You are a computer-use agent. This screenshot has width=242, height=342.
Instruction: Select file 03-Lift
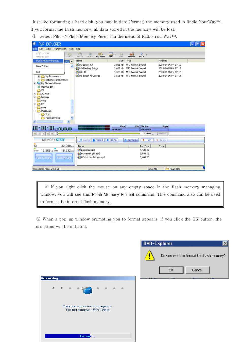pos(81,72)
